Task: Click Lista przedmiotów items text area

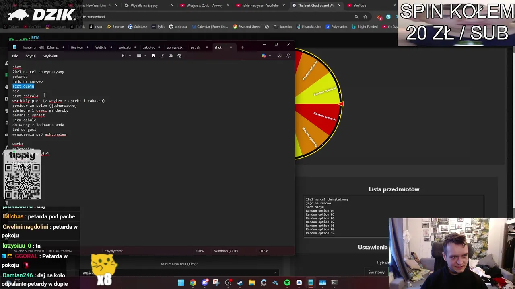Action: click(x=394, y=216)
